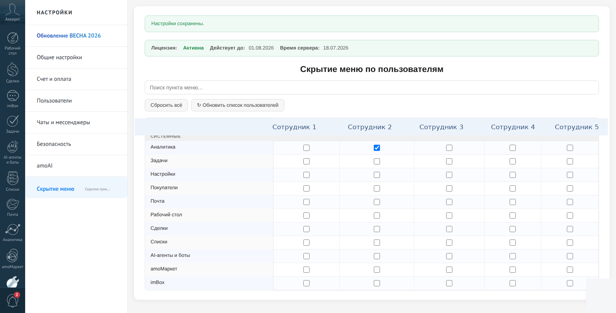Open Пользователи settings item
This screenshot has height=313, width=616.
pyautogui.click(x=76, y=101)
